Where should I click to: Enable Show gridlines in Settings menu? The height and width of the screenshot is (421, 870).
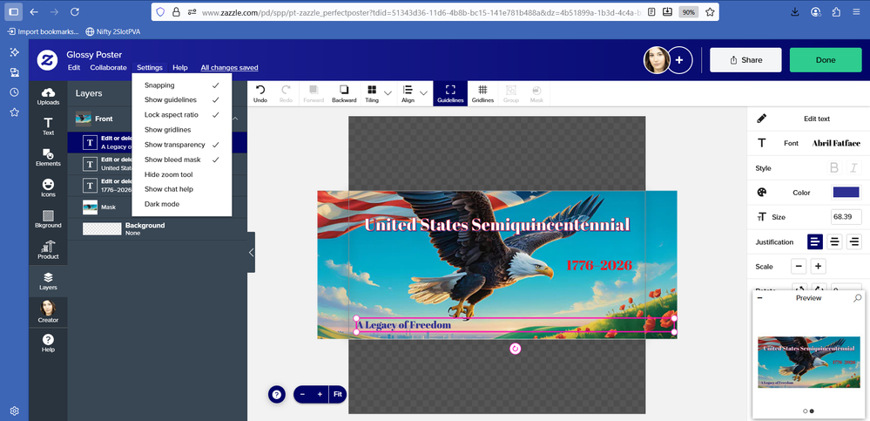[x=181, y=130]
